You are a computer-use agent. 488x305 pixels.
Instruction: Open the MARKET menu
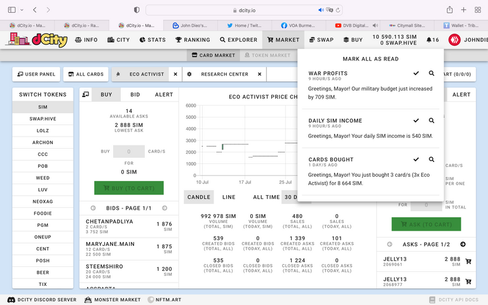click(283, 40)
